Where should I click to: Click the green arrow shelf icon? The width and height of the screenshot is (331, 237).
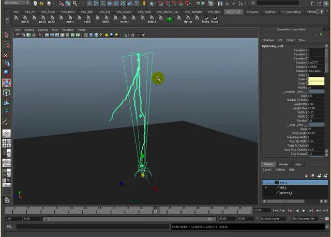170,20
